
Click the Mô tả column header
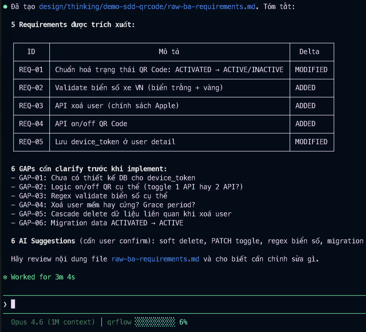pos(169,52)
